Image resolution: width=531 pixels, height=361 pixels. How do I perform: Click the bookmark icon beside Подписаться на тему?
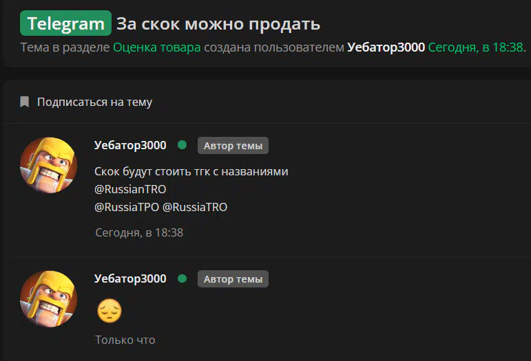pos(24,102)
